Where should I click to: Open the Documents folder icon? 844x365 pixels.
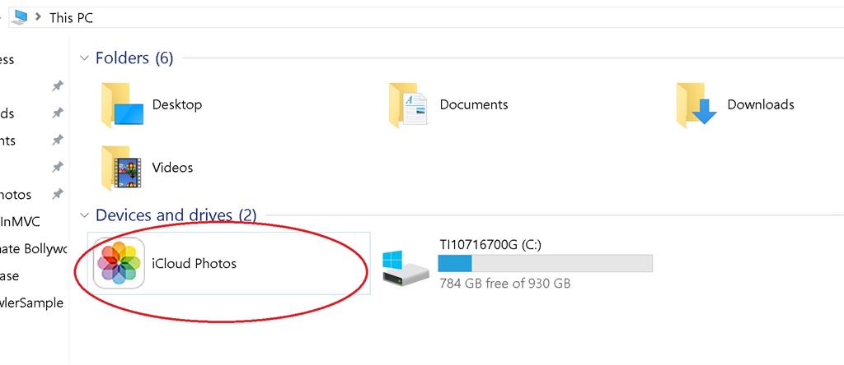tap(409, 106)
